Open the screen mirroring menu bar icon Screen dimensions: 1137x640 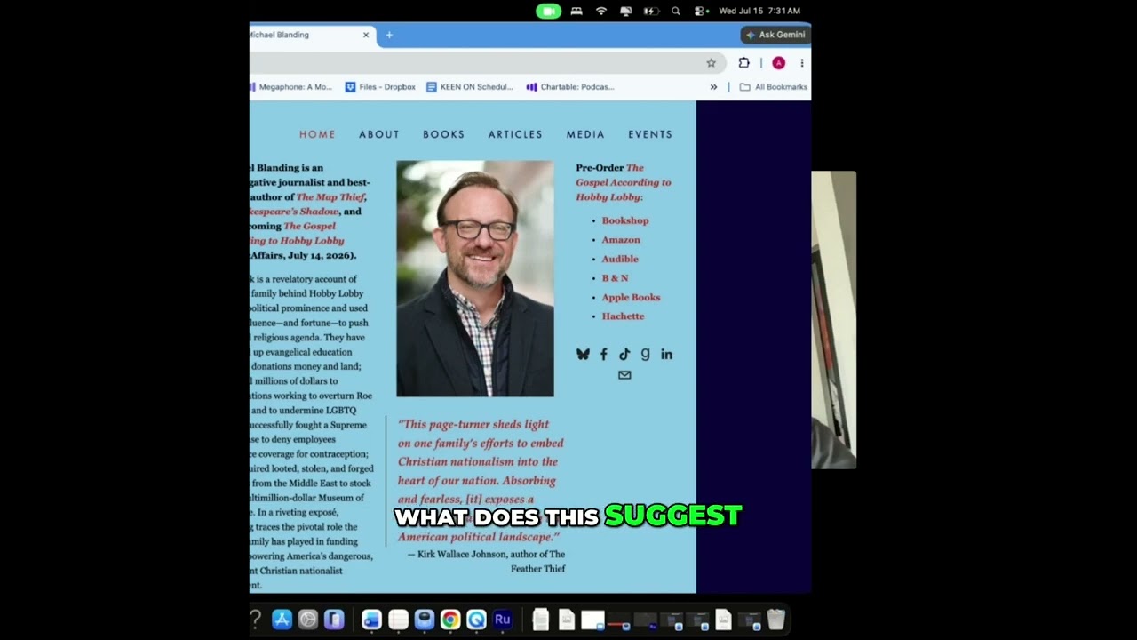(x=626, y=12)
